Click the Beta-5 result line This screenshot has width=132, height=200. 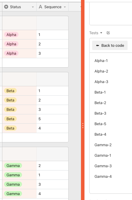click(100, 124)
